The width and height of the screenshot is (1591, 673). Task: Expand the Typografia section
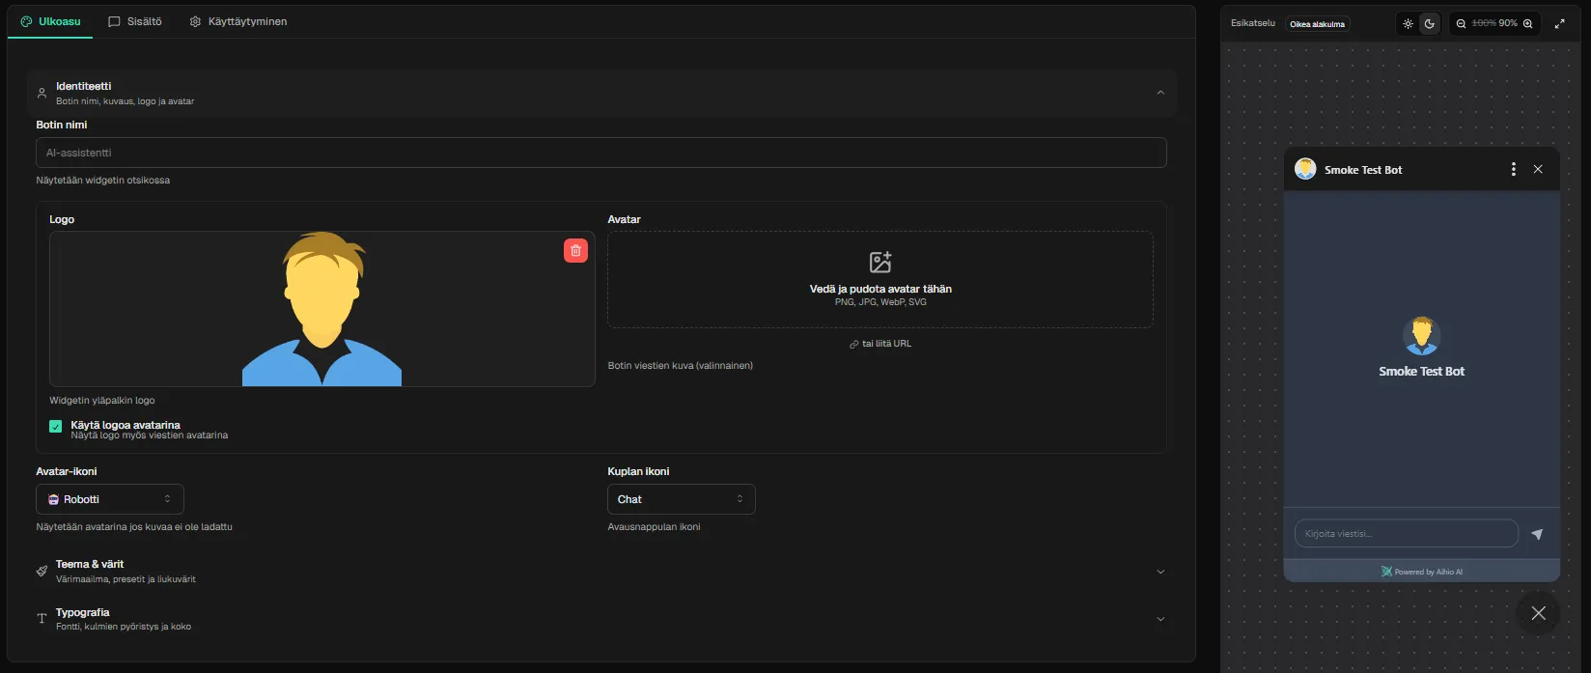(600, 619)
